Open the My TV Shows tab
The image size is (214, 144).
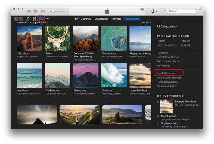tap(83, 19)
